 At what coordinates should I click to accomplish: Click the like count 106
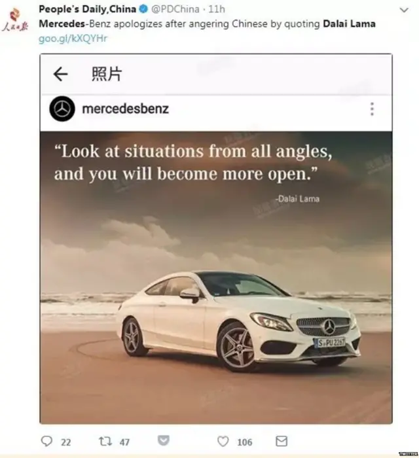245,442
